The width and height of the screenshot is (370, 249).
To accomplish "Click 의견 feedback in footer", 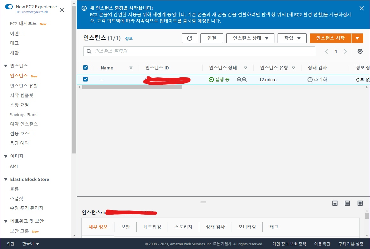I will (11, 244).
